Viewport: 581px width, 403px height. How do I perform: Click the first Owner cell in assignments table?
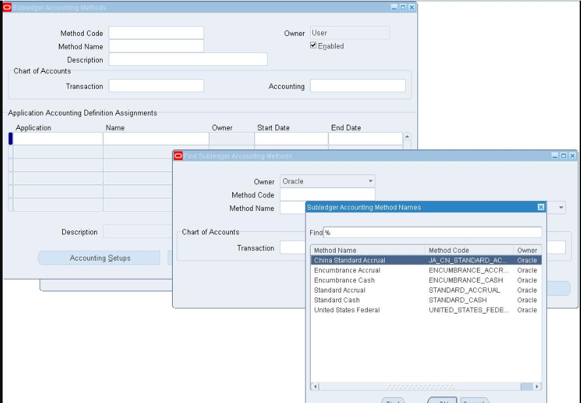tap(232, 138)
